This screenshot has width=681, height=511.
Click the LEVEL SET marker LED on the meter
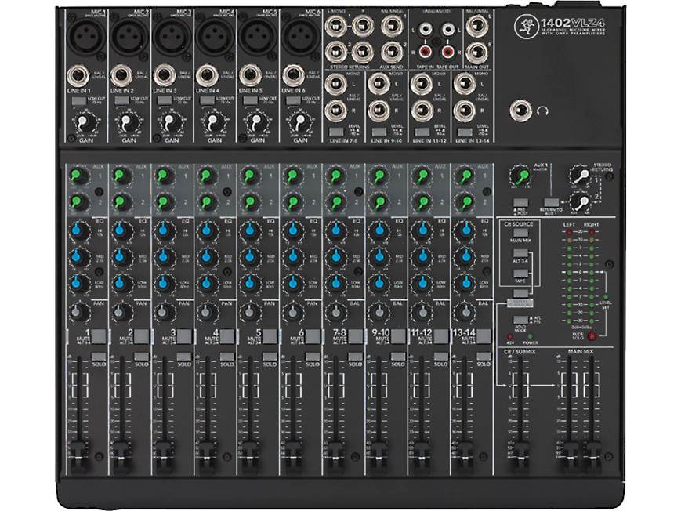click(x=606, y=296)
